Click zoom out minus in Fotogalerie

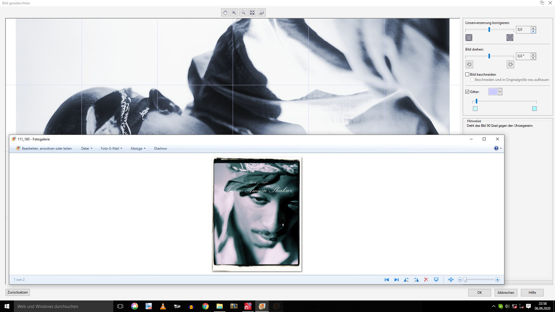(460, 280)
